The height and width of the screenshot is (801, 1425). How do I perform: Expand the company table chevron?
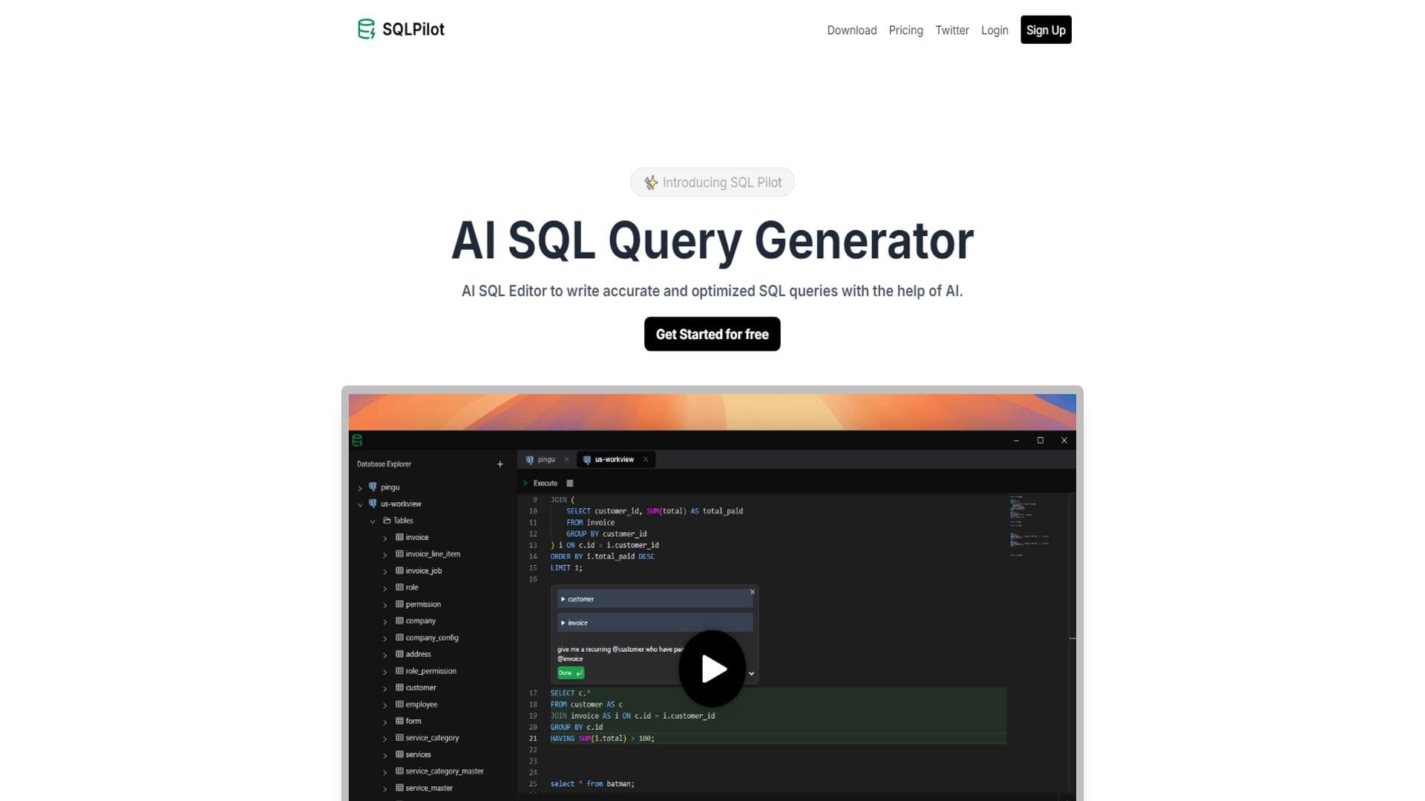point(384,622)
